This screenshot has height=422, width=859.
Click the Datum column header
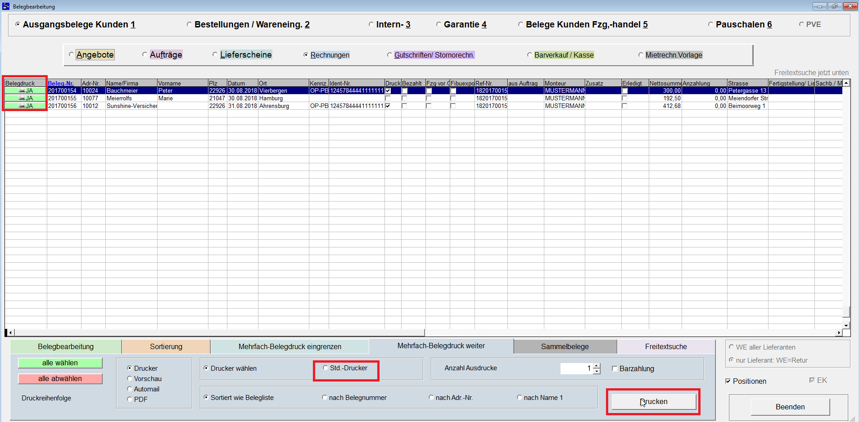243,83
